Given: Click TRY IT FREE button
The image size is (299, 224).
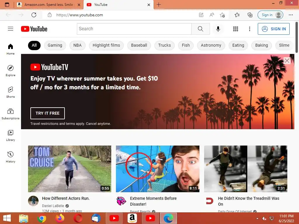Looking at the screenshot, I should point(48,113).
